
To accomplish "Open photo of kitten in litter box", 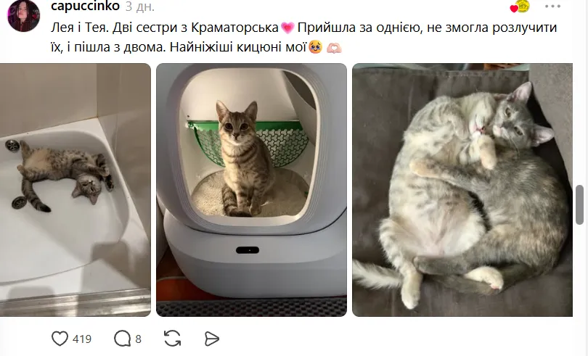I will (x=251, y=190).
